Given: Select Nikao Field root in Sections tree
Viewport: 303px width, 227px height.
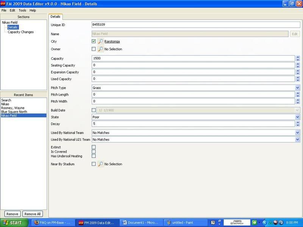Looking at the screenshot, I should (x=10, y=22).
